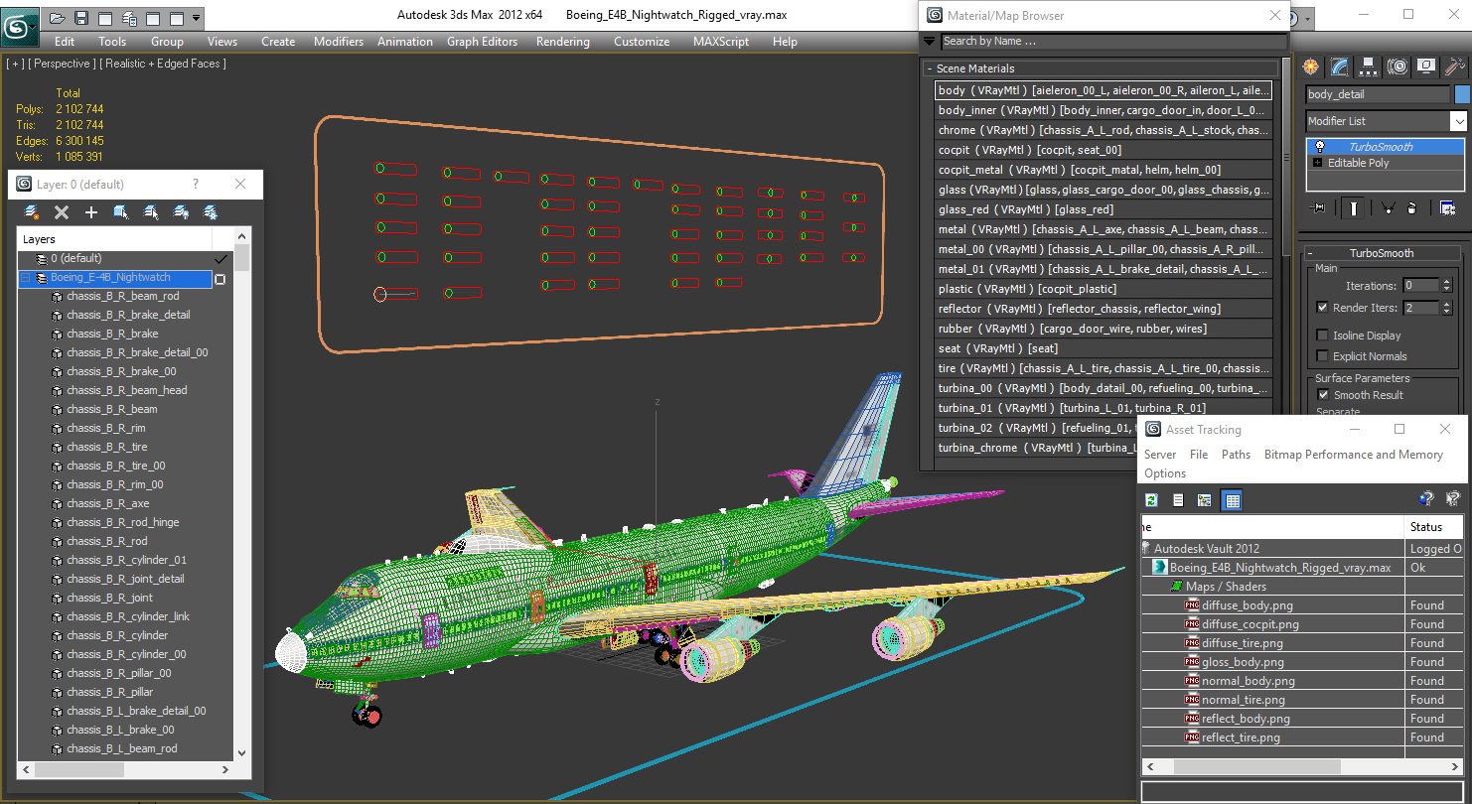Image resolution: width=1472 pixels, height=804 pixels.
Task: Toggle Smooth Result checkbox
Action: click(x=1322, y=395)
